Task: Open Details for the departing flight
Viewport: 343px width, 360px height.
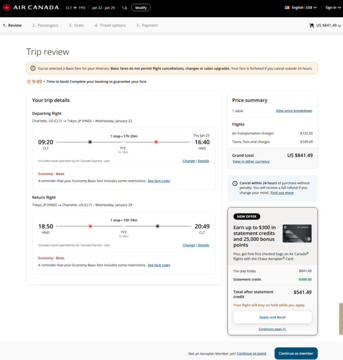Action: pyautogui.click(x=203, y=161)
